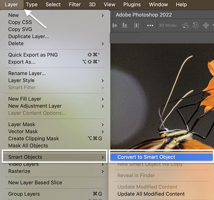Click the align bottom edges icon
Viewport: 214px width, 200px height.
point(125,25)
